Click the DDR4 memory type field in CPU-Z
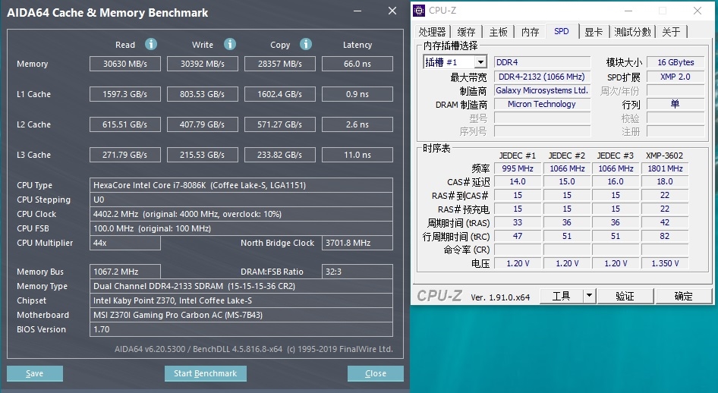The width and height of the screenshot is (718, 393). [x=542, y=62]
